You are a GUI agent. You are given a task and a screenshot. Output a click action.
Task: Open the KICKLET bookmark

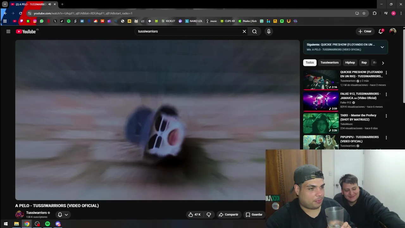point(168,21)
